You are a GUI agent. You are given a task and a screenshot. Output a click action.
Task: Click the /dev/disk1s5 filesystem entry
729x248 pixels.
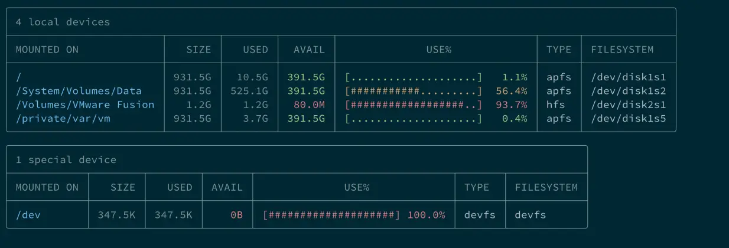coord(629,119)
